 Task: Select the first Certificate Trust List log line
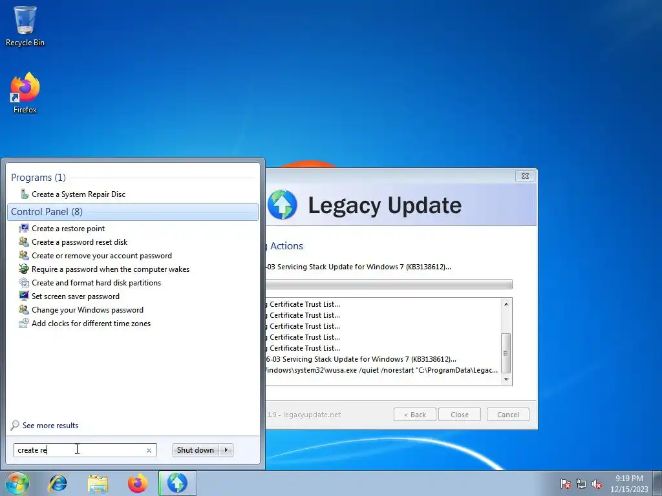pos(303,304)
